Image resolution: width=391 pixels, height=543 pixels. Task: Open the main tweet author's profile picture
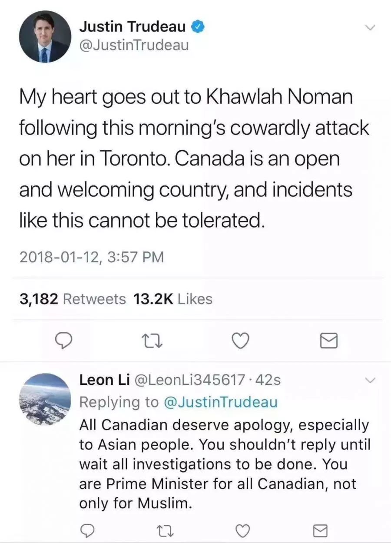[45, 36]
